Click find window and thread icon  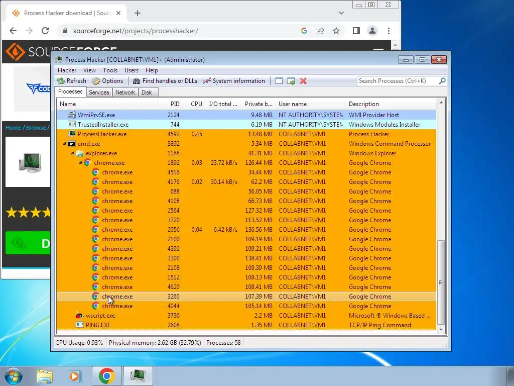[x=291, y=81]
